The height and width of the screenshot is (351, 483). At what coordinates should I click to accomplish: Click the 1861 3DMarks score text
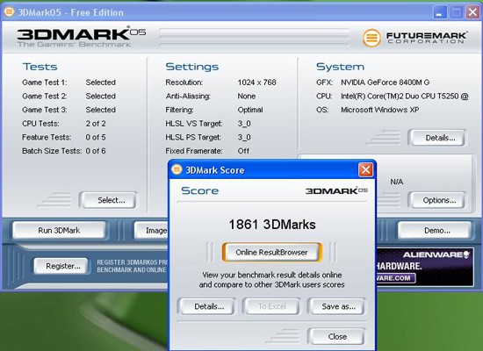click(272, 225)
